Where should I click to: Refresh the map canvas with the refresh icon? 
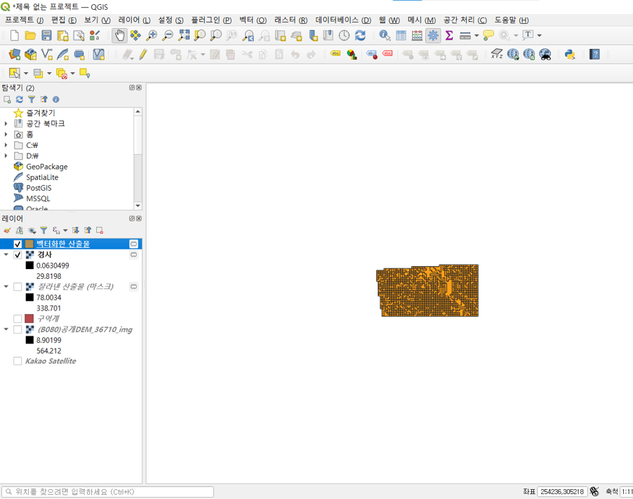[x=360, y=36]
